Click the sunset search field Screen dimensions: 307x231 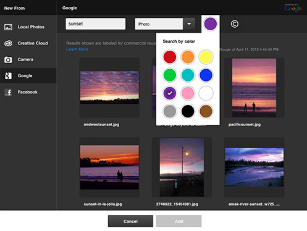coord(96,24)
